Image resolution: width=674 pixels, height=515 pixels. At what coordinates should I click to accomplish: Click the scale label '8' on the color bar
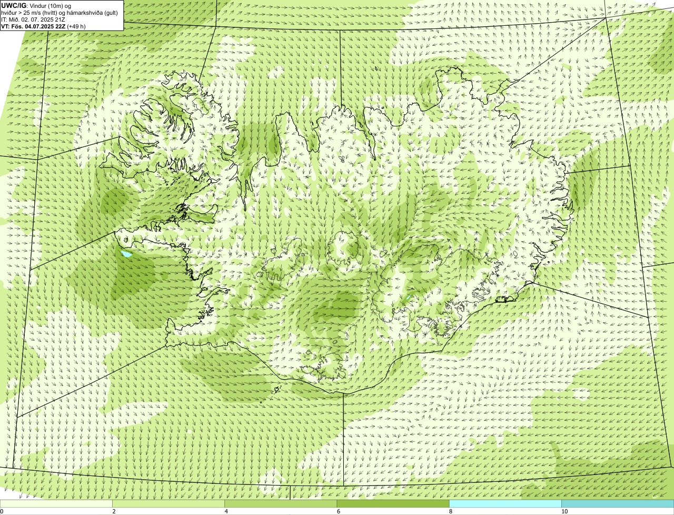[x=451, y=511]
